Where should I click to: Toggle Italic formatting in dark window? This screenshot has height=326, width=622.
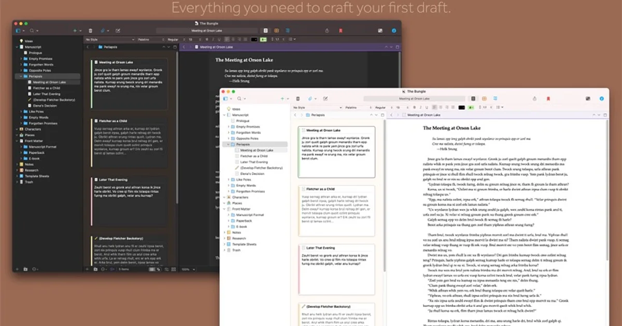212,39
